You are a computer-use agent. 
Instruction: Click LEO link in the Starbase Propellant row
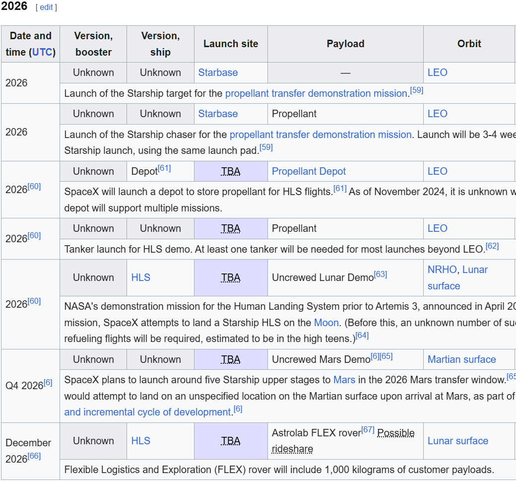[437, 114]
